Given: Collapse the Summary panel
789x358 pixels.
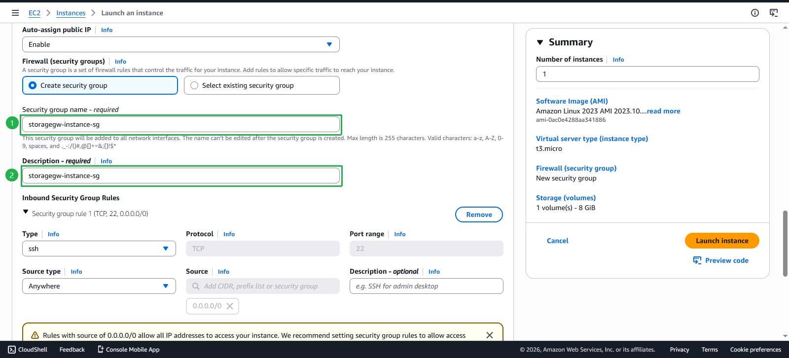Looking at the screenshot, I should 540,42.
